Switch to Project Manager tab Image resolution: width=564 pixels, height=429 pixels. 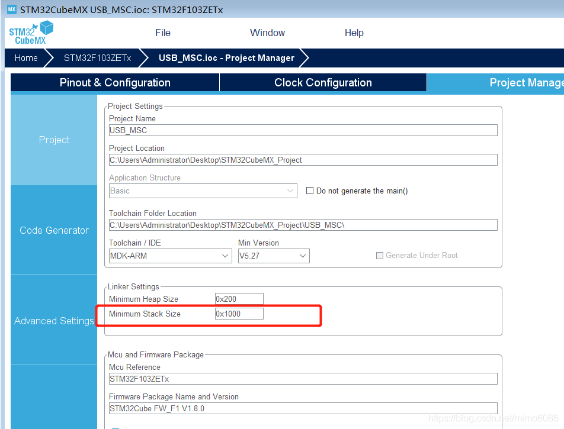coord(495,83)
